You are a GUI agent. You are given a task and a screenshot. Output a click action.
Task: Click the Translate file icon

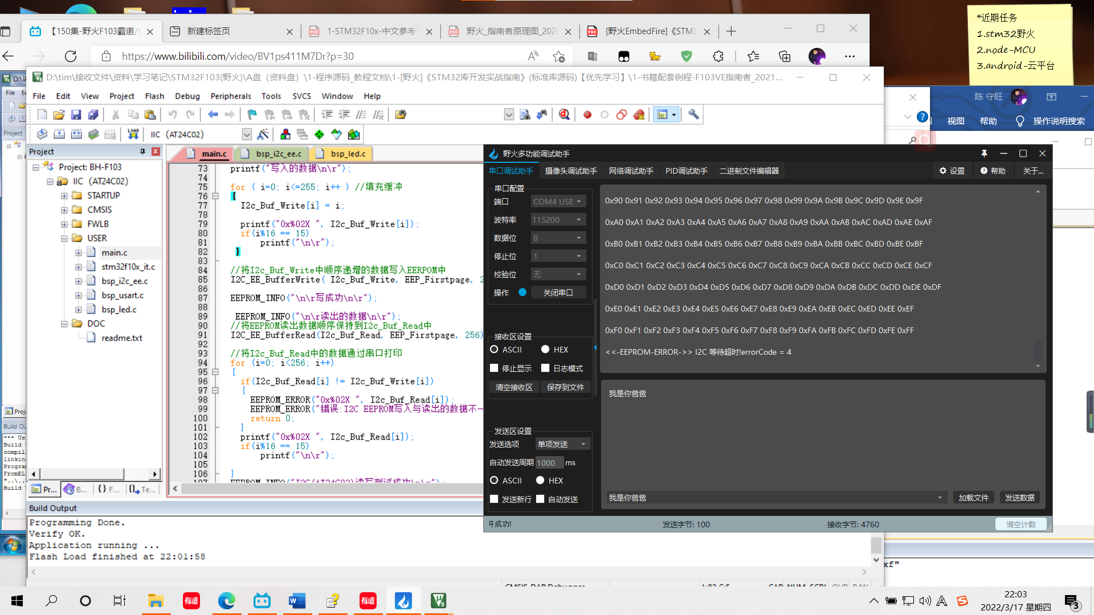(42, 134)
